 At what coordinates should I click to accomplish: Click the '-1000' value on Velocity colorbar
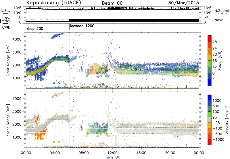[218, 139]
